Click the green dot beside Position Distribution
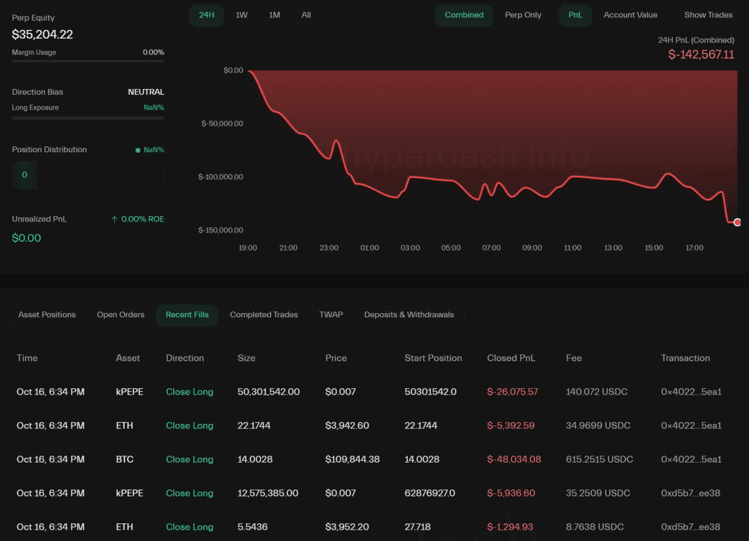Image resolution: width=749 pixels, height=541 pixels. [138, 150]
